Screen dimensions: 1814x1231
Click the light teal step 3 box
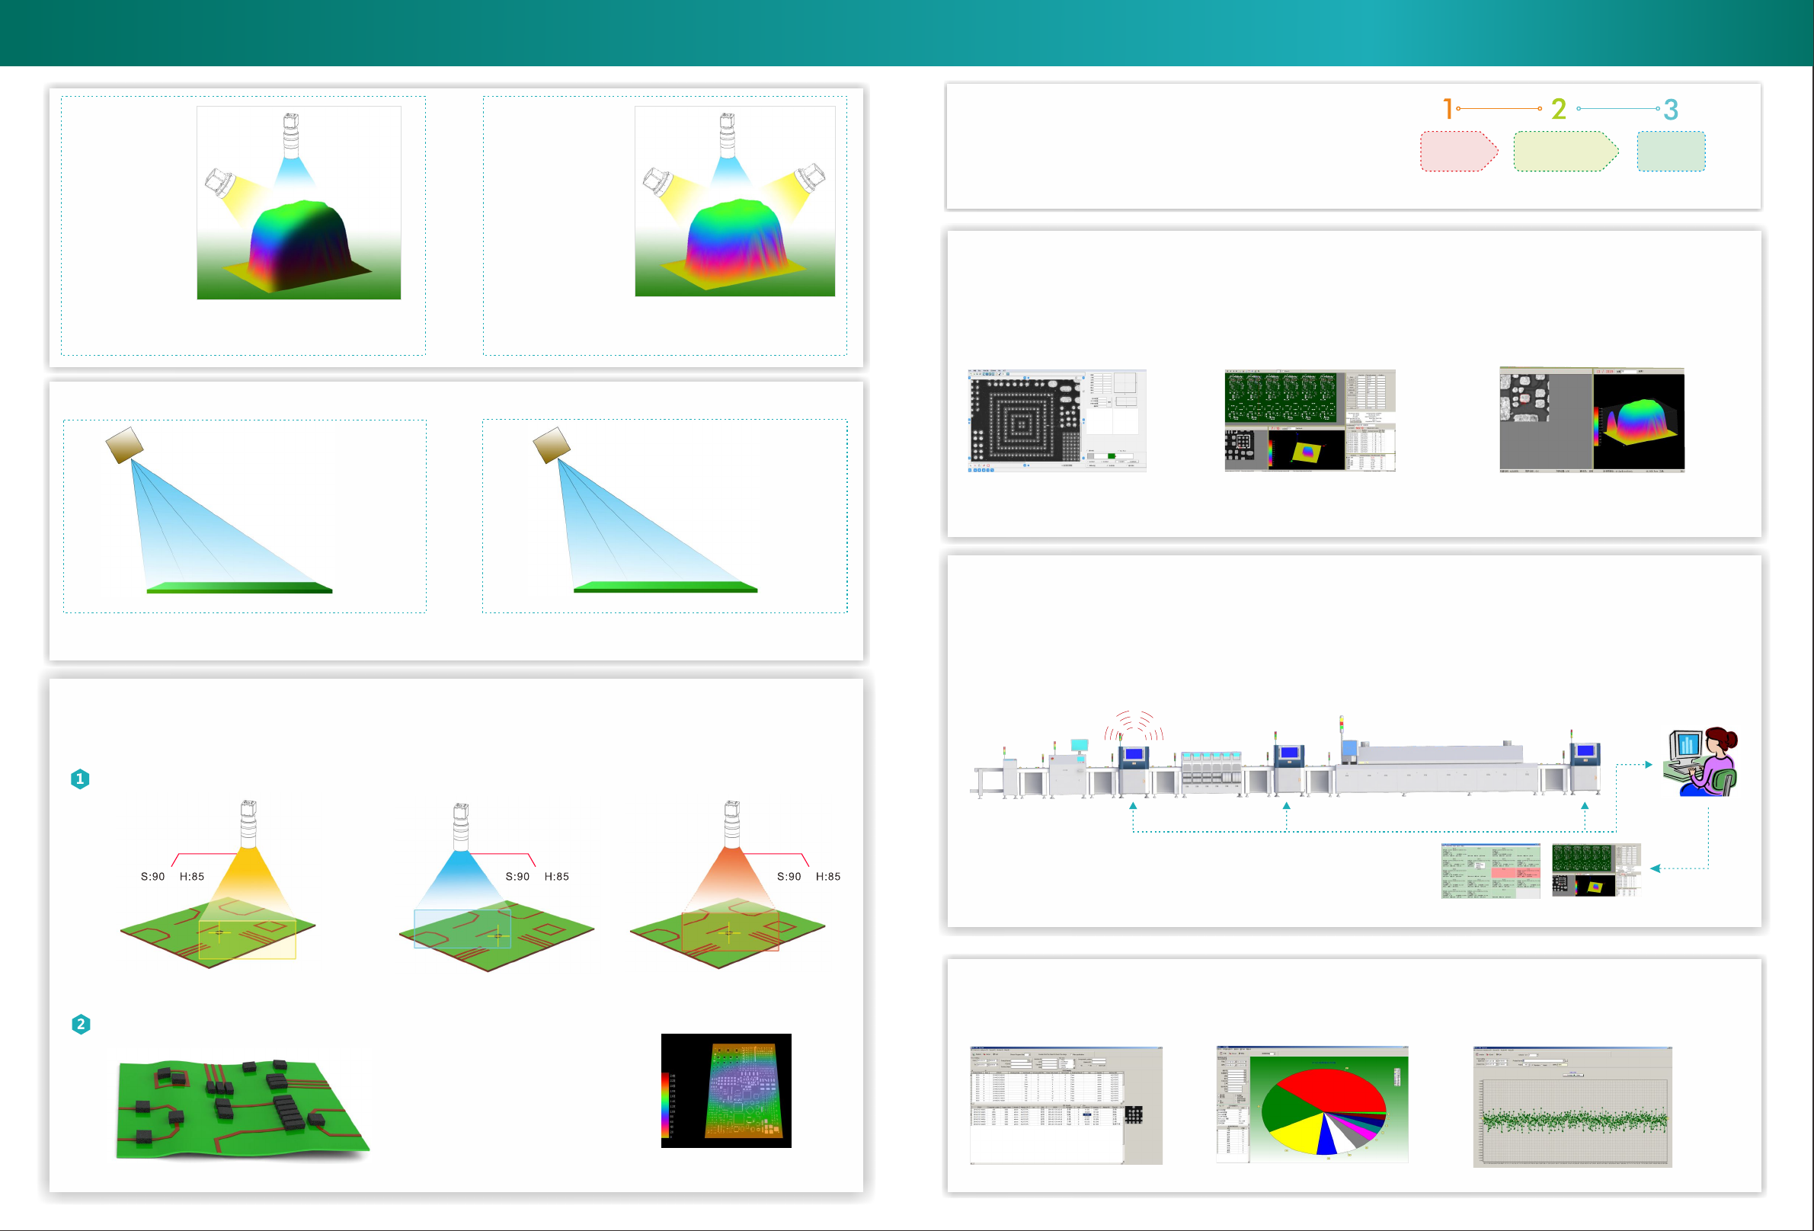pyautogui.click(x=1670, y=152)
